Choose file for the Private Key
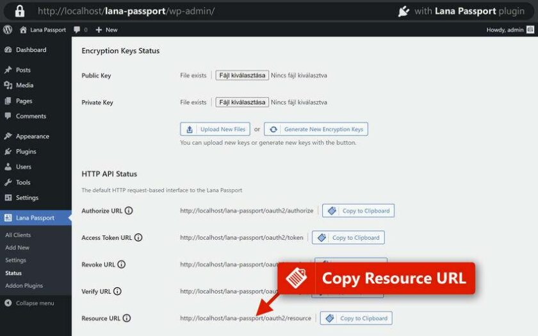The width and height of the screenshot is (538, 336). click(241, 102)
